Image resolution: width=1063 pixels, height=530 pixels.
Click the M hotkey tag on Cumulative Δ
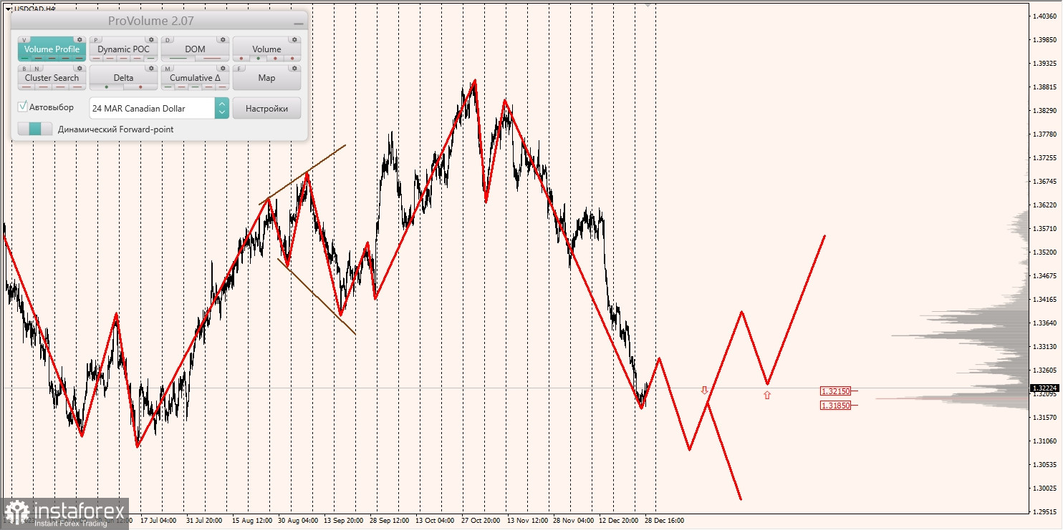168,69
